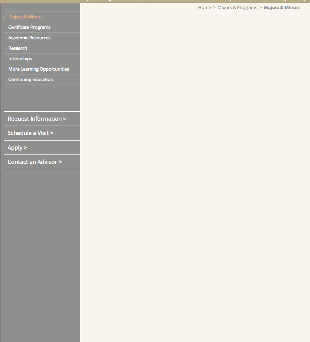Select Research from the sidebar menu
This screenshot has width=310, height=342.
coord(18,48)
